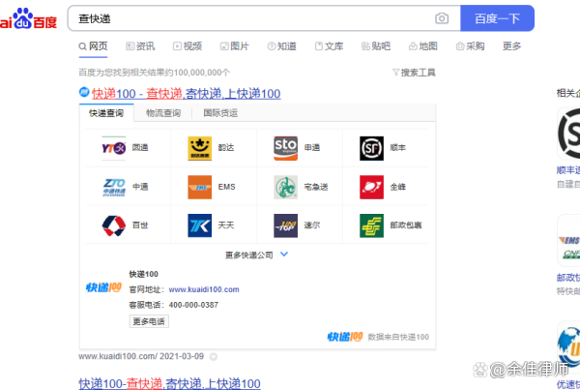This screenshot has width=580, height=390.
Task: Choose the 邮政包裹 courier icon
Action: click(372, 225)
